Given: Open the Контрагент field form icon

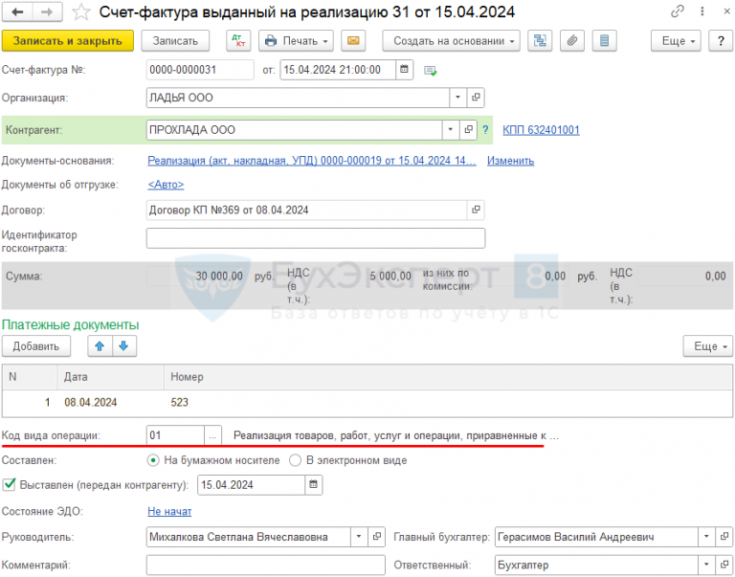Looking at the screenshot, I should pos(469,129).
